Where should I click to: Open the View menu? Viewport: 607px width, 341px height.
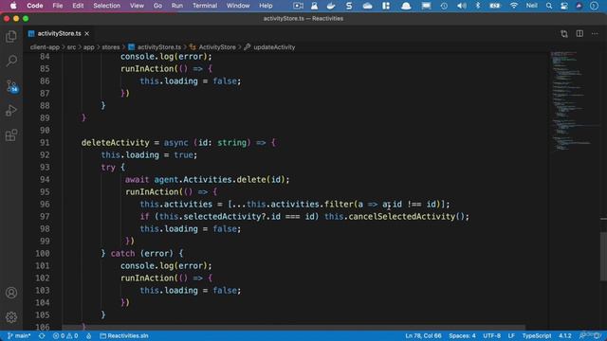(137, 6)
